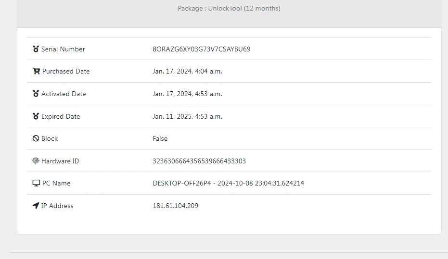
Task: Click the IP Address label text
Action: click(x=57, y=206)
